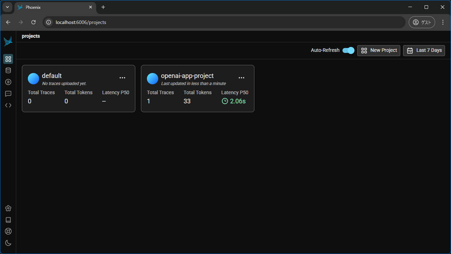
Task: Click the browser address bar URL
Action: 81,22
